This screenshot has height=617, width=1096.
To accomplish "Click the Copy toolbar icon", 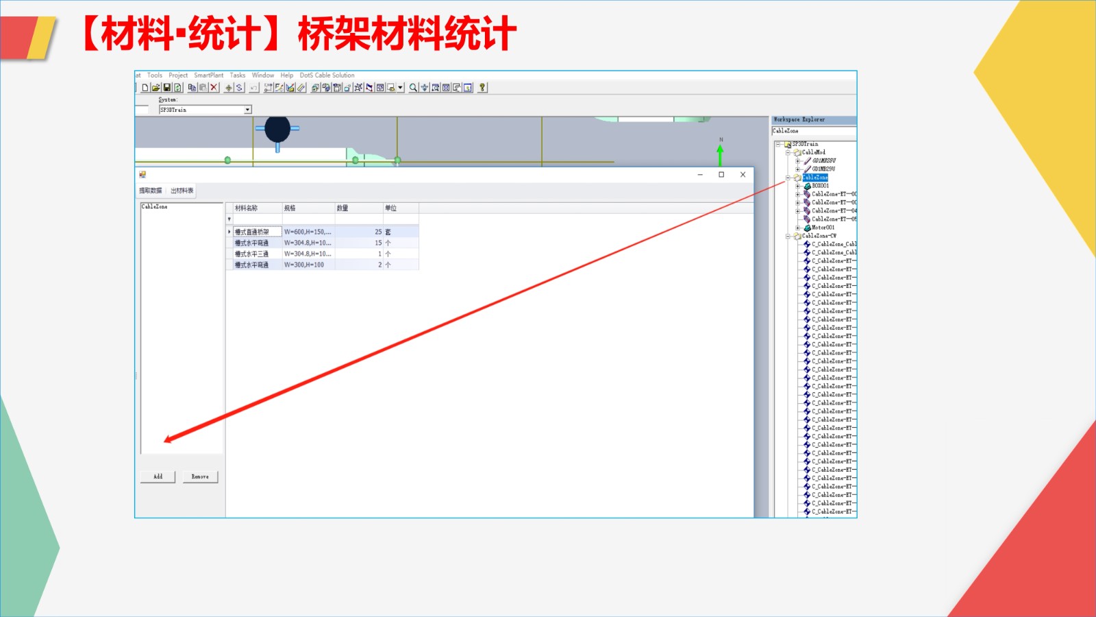I will (x=192, y=88).
